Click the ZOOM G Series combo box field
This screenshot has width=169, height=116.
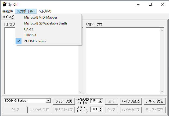click(x=27, y=101)
